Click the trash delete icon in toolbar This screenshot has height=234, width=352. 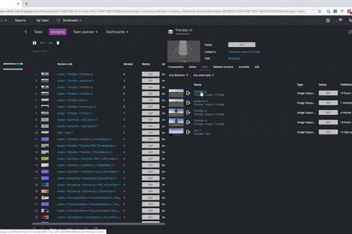click(x=58, y=43)
